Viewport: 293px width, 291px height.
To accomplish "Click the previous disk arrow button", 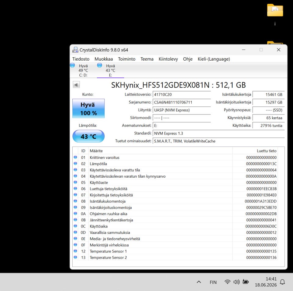I will point(76,85).
